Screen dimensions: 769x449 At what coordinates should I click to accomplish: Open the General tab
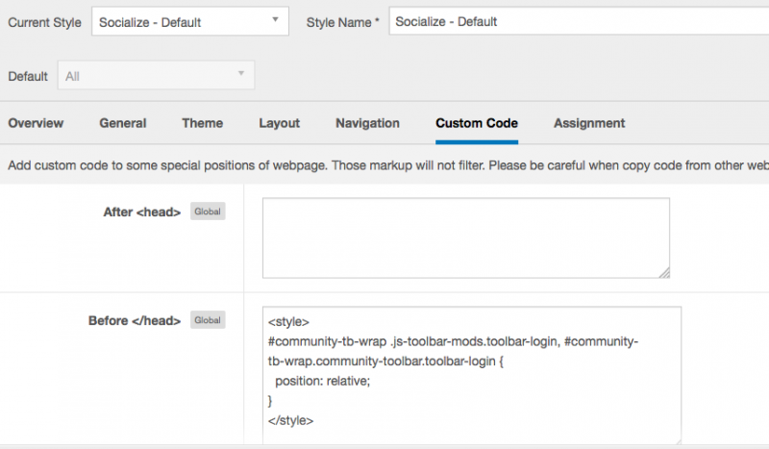click(x=123, y=123)
